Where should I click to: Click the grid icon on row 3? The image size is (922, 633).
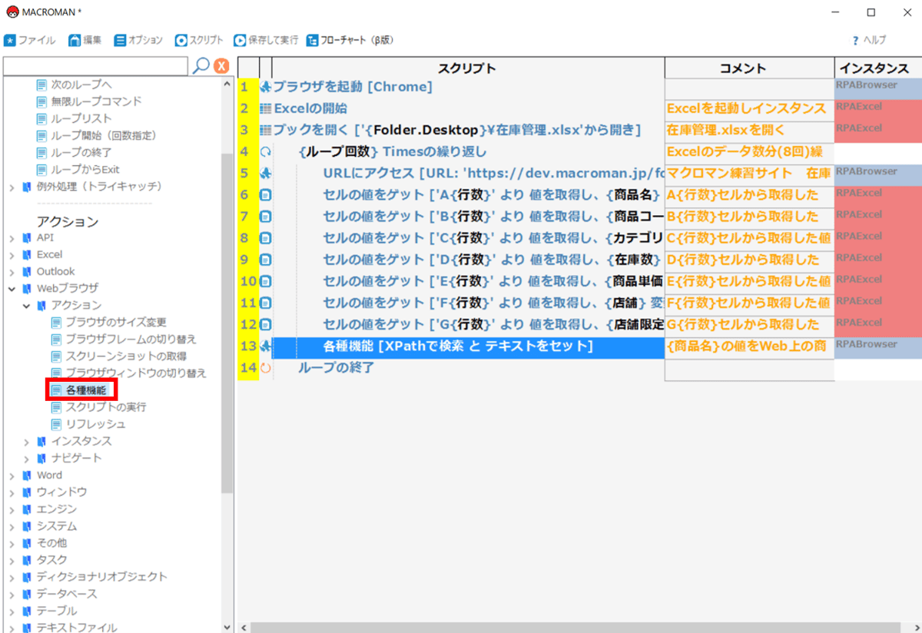click(267, 130)
